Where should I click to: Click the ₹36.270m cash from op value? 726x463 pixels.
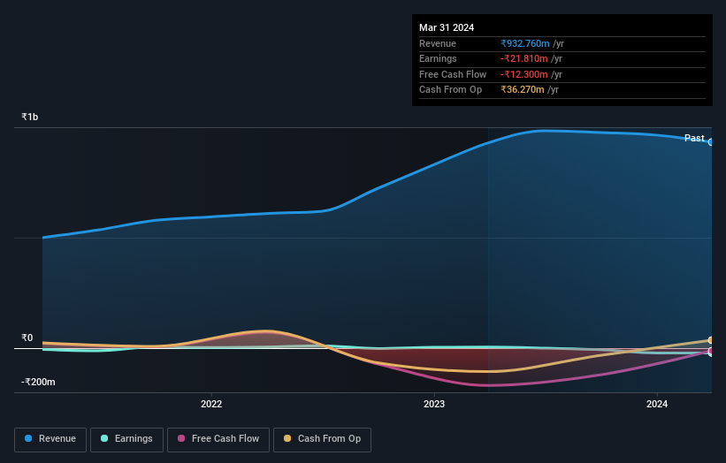[x=523, y=90]
